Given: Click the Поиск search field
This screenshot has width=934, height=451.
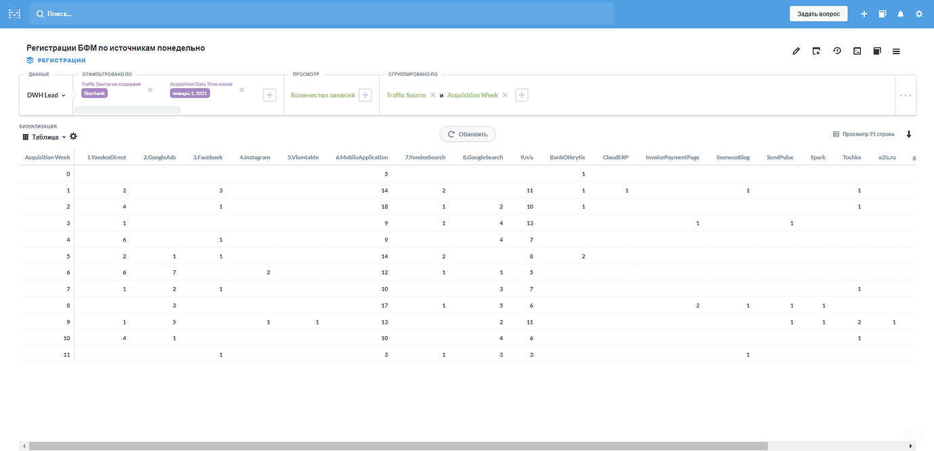Looking at the screenshot, I should pos(321,14).
